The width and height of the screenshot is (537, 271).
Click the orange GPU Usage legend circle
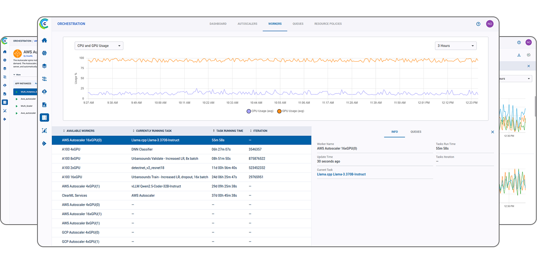(x=279, y=111)
